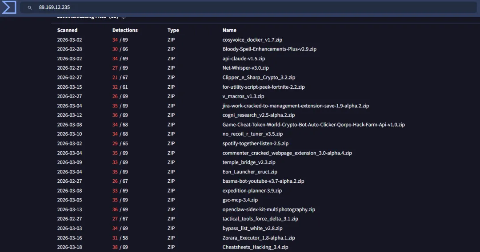Image resolution: width=480 pixels, height=252 pixels.
Task: Click scan date 2026-03-18
Action: [69, 247]
